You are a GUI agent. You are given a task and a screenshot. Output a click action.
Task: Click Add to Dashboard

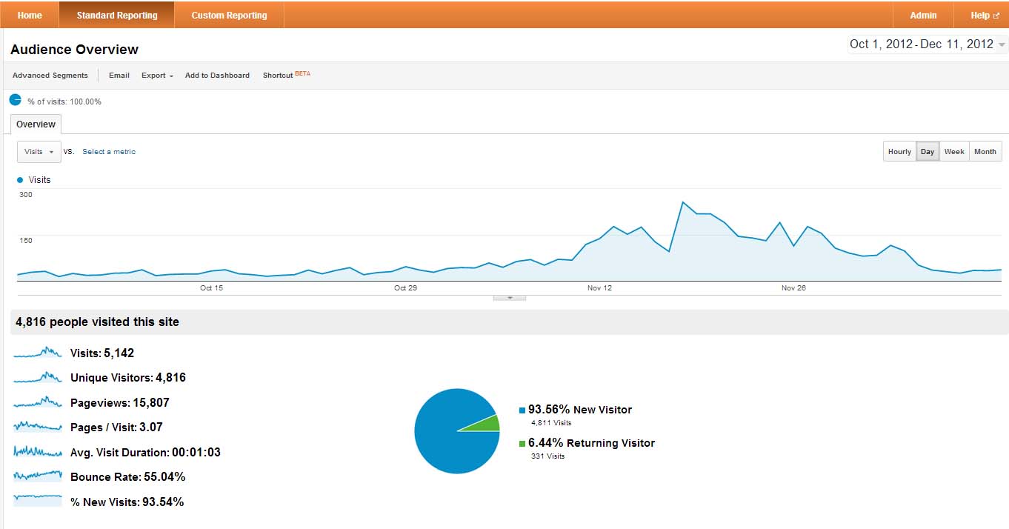coord(217,76)
